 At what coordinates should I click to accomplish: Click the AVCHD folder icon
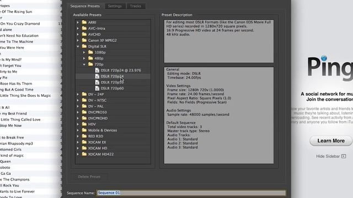[84, 34]
